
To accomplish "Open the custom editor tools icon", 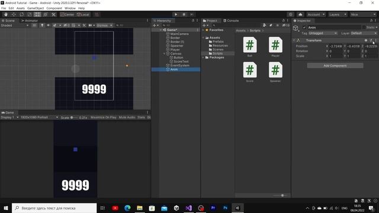I will [x=53, y=14].
